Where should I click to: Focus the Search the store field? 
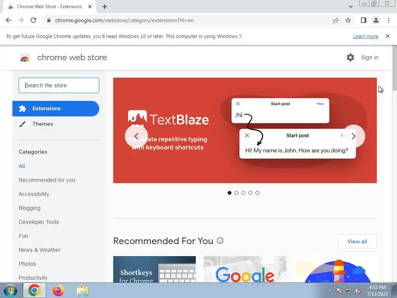pyautogui.click(x=59, y=85)
